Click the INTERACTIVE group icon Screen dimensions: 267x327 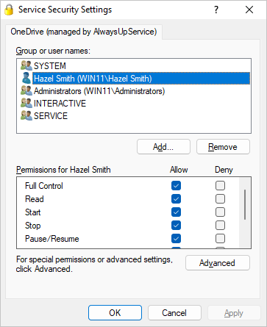[26, 103]
